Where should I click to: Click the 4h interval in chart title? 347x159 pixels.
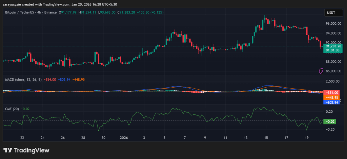click(x=38, y=13)
